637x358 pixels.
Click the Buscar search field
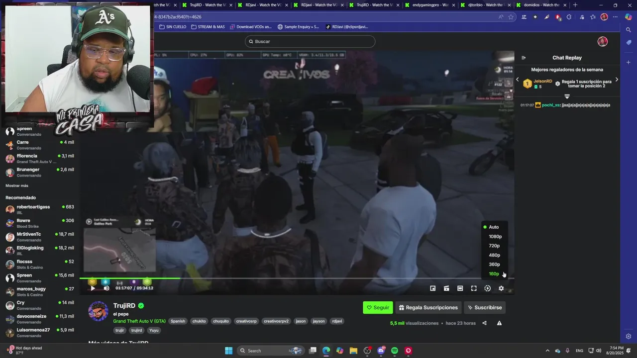310,41
